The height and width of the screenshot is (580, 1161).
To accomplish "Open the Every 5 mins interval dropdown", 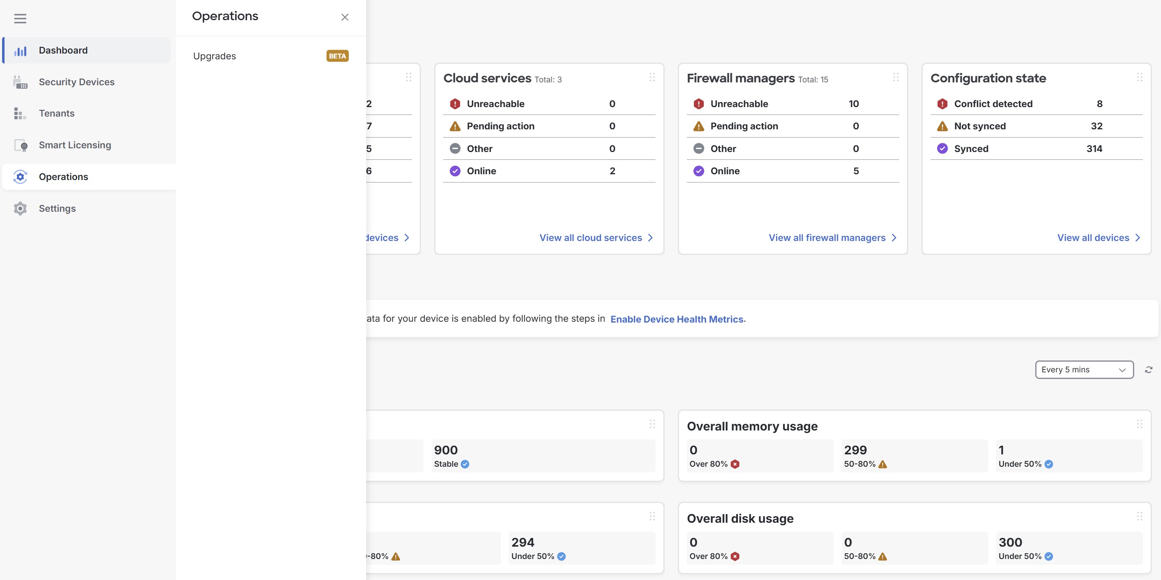I will point(1084,369).
